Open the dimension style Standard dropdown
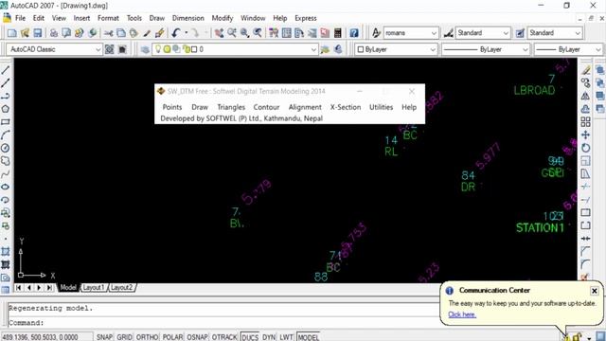This screenshot has width=606, height=341. tap(506, 33)
